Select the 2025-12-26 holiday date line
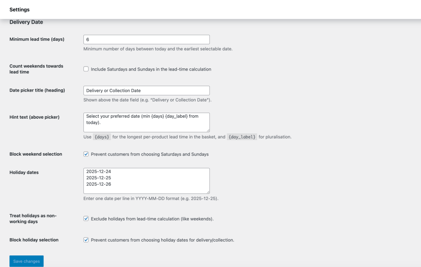Viewport: 421px width, 267px height. pos(98,184)
